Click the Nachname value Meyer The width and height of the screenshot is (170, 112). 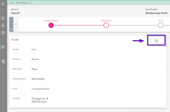[x=35, y=69]
